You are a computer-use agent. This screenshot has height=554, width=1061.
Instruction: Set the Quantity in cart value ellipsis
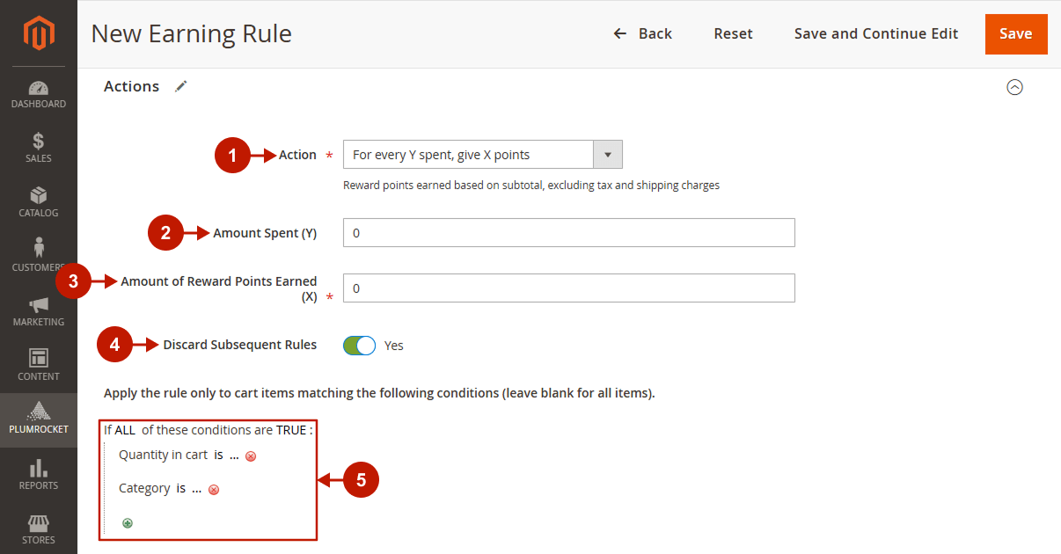[234, 456]
